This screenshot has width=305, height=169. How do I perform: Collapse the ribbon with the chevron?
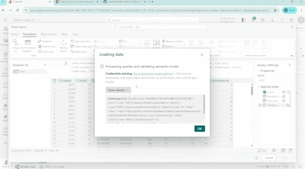292,56
